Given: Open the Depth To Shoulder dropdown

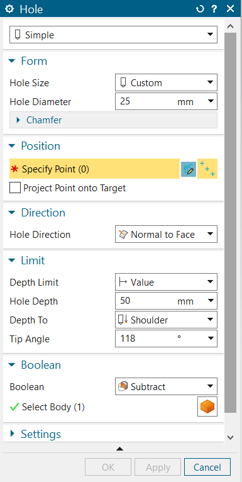Looking at the screenshot, I should click(166, 320).
